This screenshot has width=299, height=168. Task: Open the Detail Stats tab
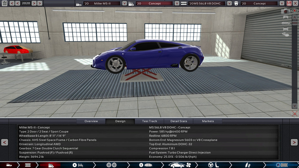pos(179,121)
